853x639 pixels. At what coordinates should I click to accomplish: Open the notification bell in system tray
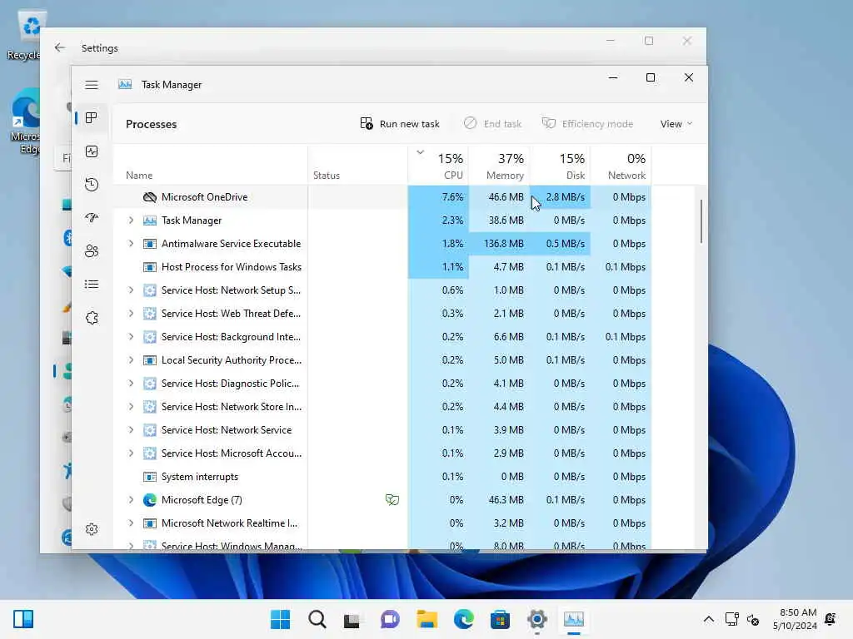[831, 619]
